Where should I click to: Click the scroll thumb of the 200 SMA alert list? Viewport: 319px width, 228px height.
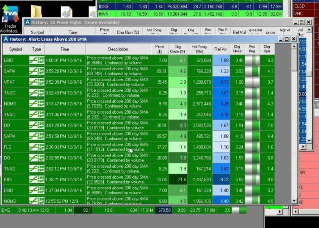[x=294, y=60]
